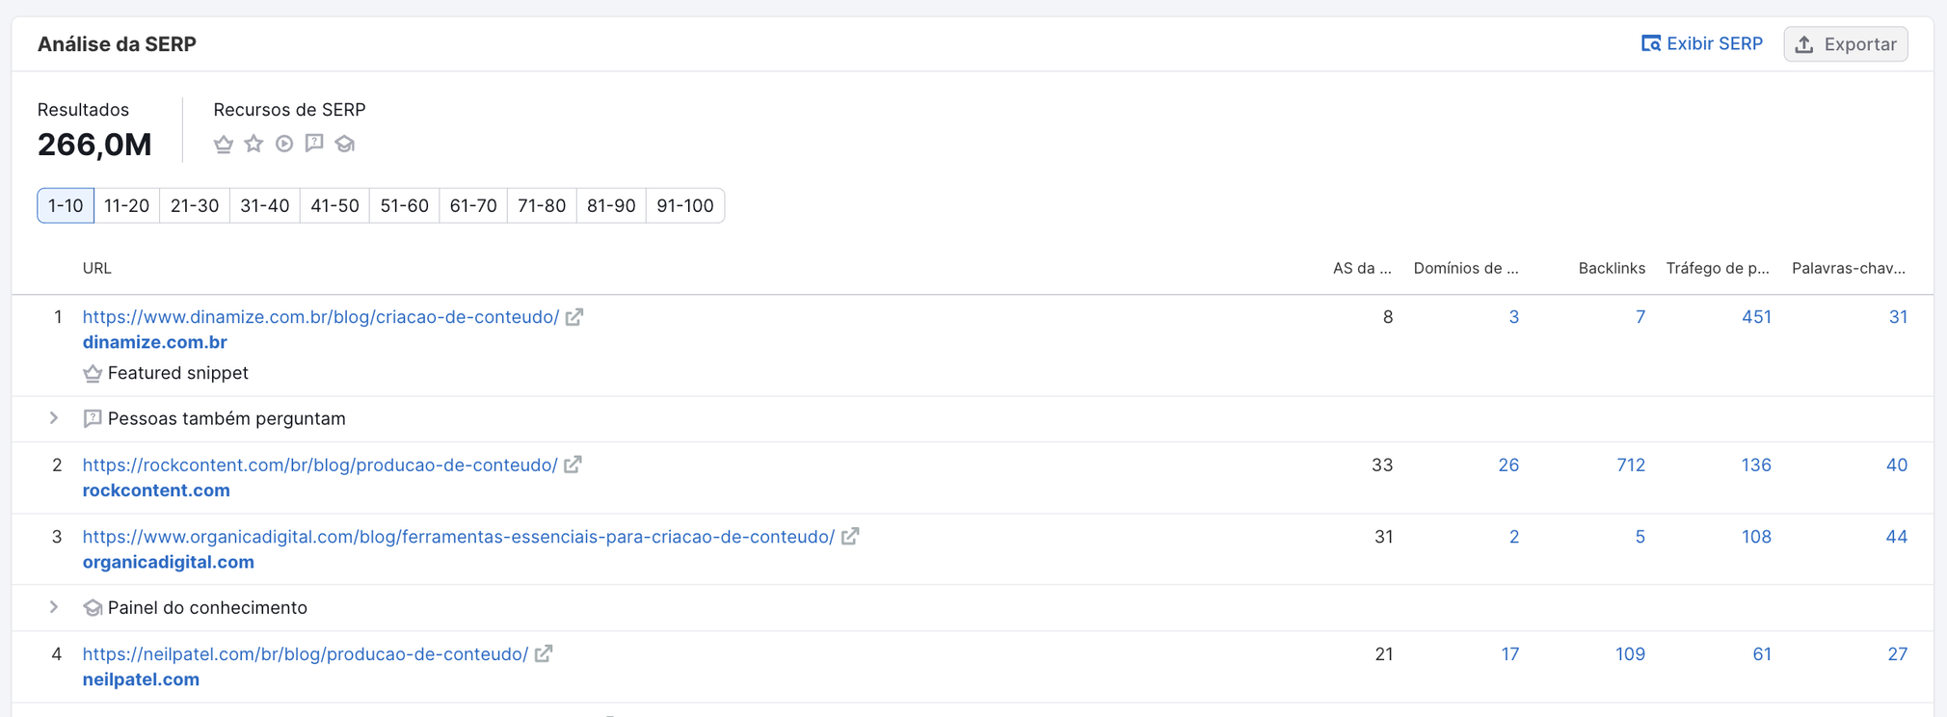The image size is (1947, 717).
Task: Click backlinks value 712 for rockcontent
Action: tap(1631, 465)
